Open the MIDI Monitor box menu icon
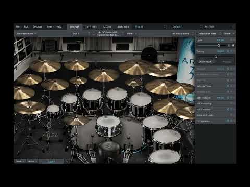This screenshot has height=187, width=250. click(x=231, y=109)
